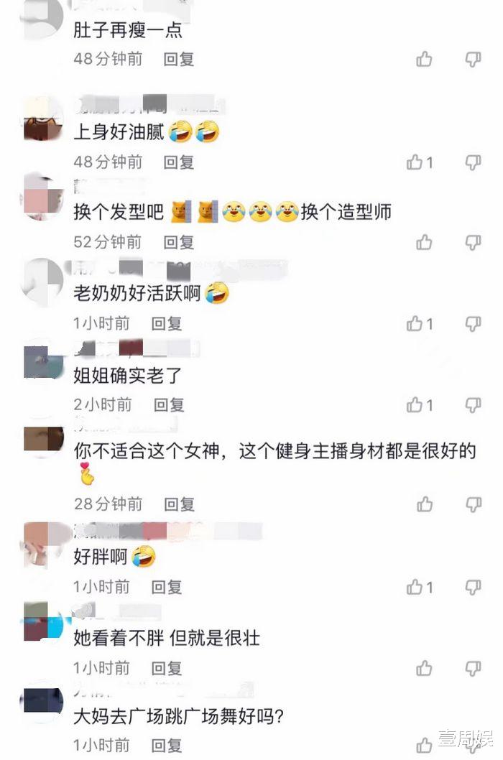Dislike the 健身主播 comment
503x760 pixels.
[474, 504]
